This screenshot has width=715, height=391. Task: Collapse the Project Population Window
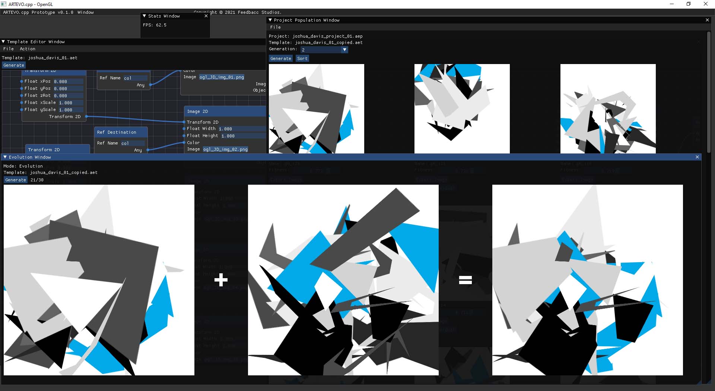(x=270, y=20)
